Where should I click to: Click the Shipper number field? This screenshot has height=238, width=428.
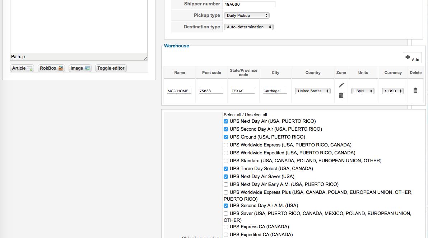(x=249, y=4)
